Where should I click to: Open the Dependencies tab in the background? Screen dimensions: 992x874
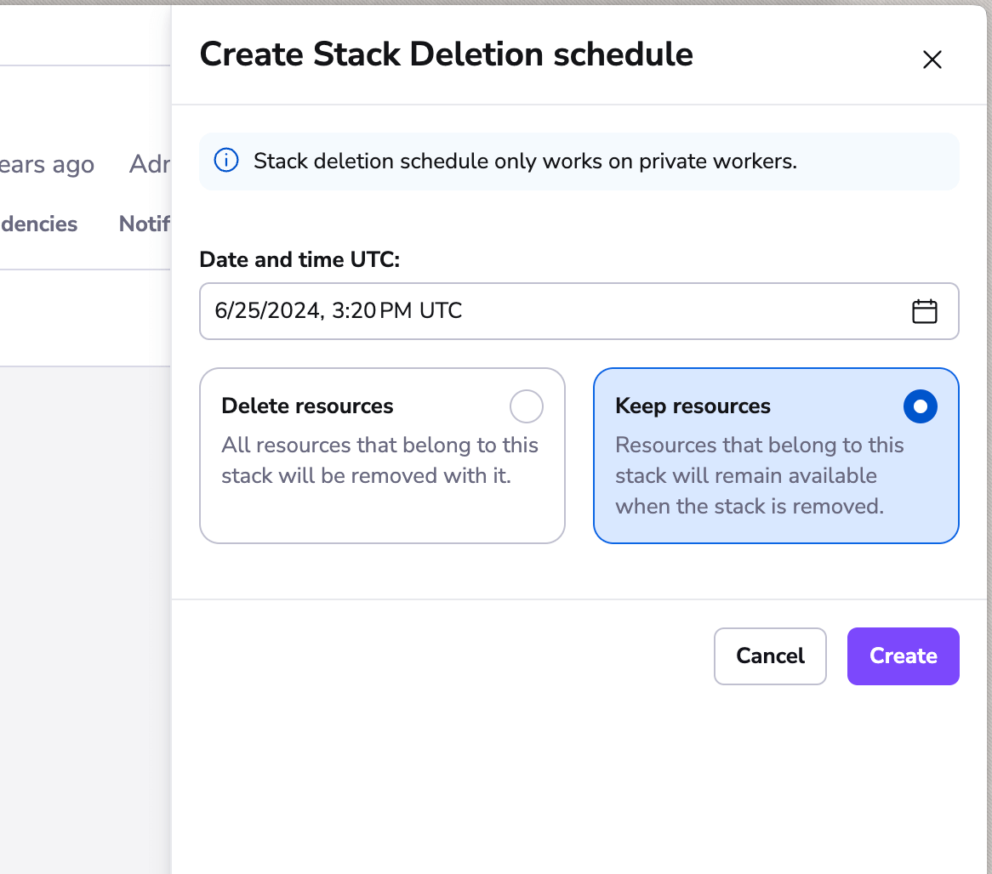(38, 224)
